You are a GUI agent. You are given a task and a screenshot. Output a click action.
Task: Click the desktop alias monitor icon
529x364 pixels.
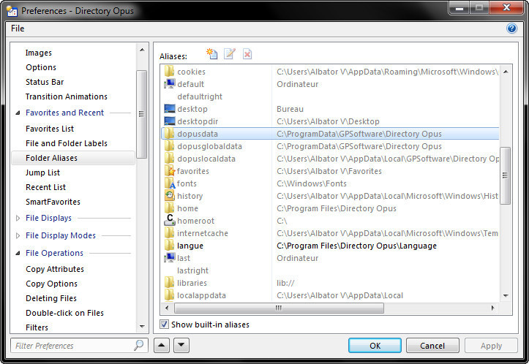[169, 109]
